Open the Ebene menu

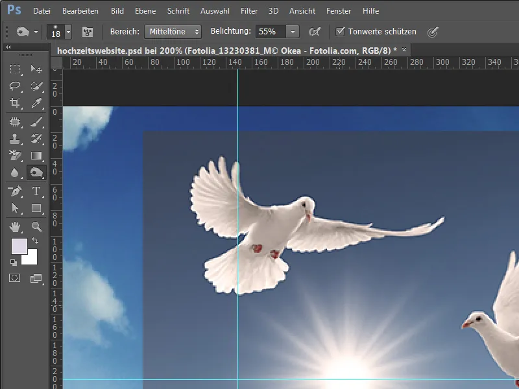point(145,11)
